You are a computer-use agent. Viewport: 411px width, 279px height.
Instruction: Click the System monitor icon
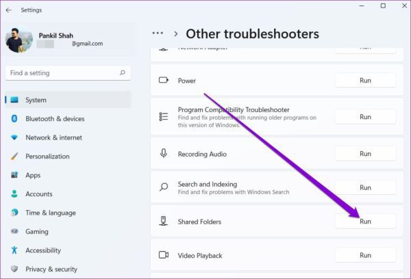coord(14,100)
